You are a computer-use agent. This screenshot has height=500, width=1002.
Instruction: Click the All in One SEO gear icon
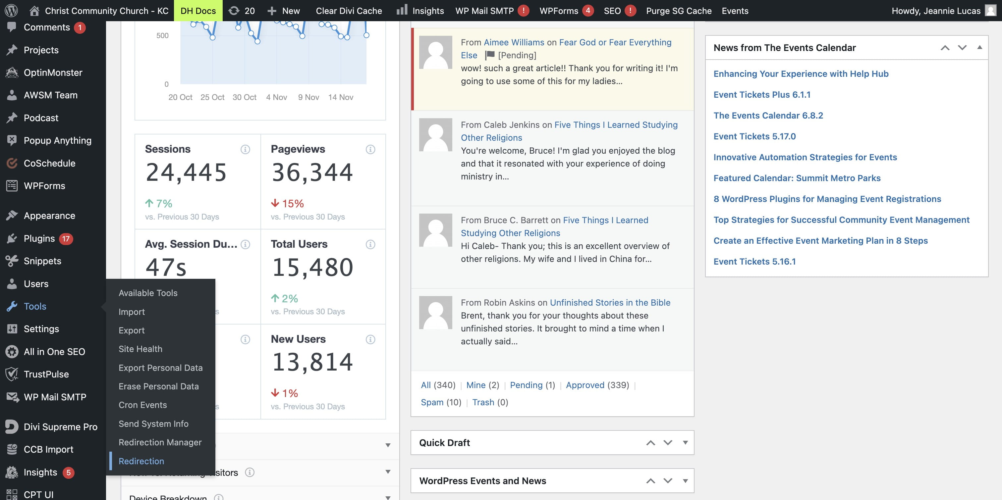(12, 351)
